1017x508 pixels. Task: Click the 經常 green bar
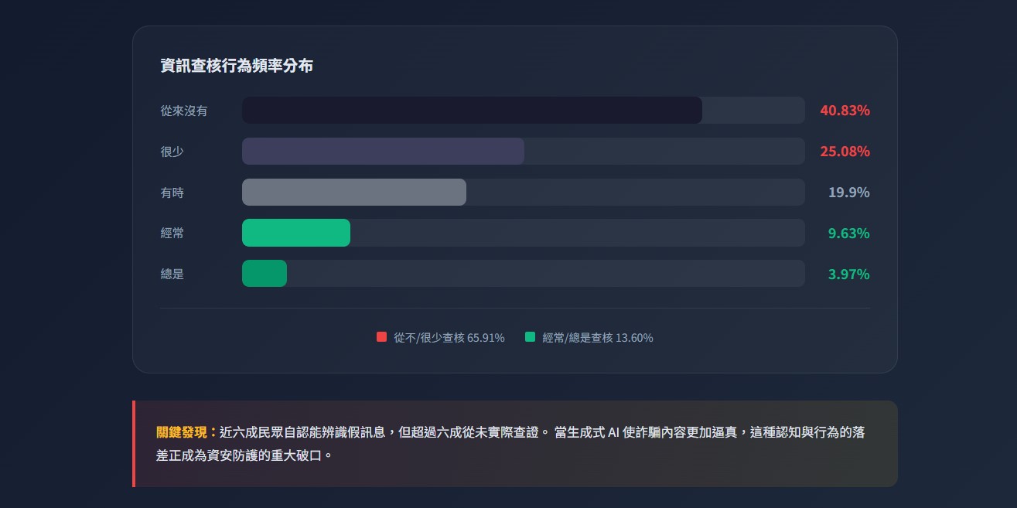[296, 233]
